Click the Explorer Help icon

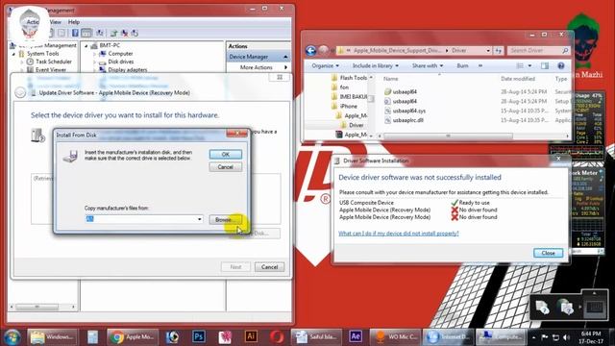point(561,66)
